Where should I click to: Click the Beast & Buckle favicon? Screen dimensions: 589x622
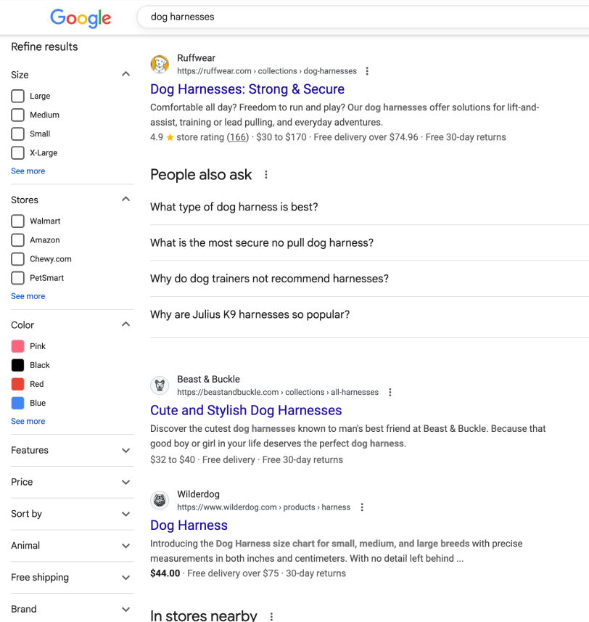tap(160, 385)
